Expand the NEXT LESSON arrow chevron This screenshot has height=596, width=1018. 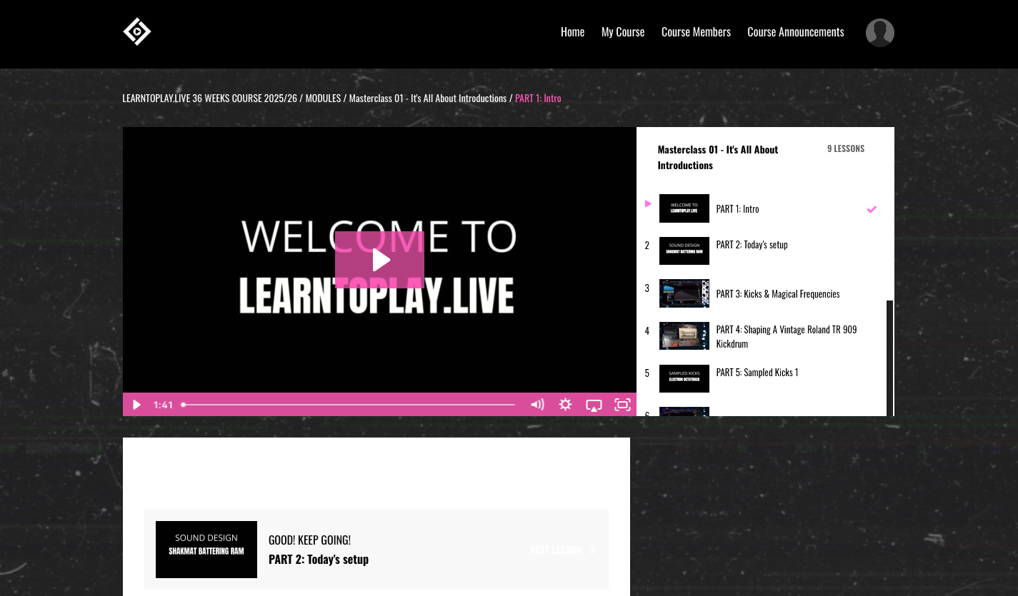pyautogui.click(x=592, y=550)
